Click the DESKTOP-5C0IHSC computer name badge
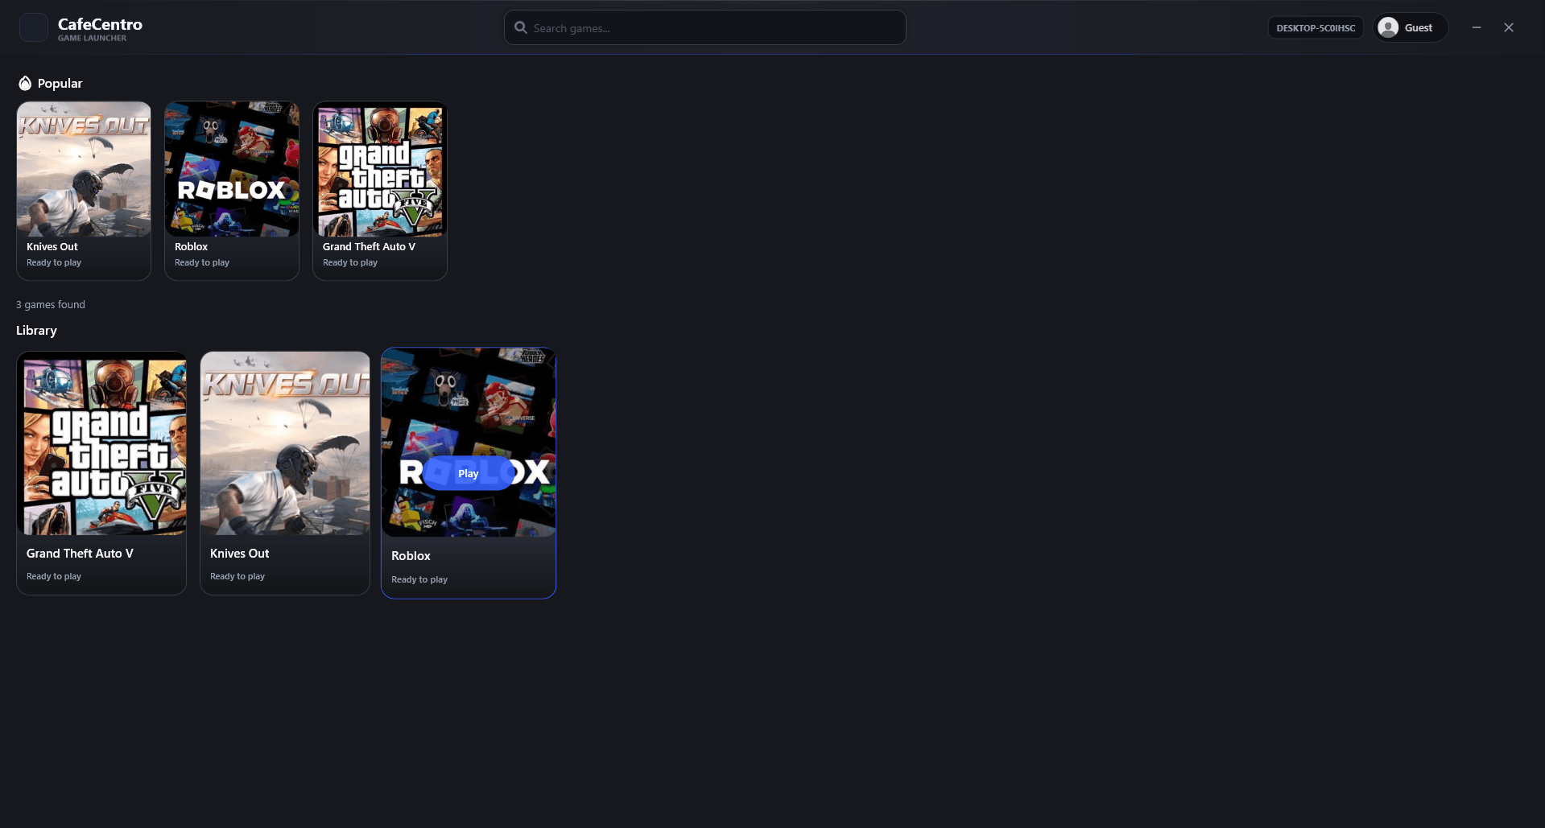This screenshot has height=828, width=1545. click(x=1316, y=27)
